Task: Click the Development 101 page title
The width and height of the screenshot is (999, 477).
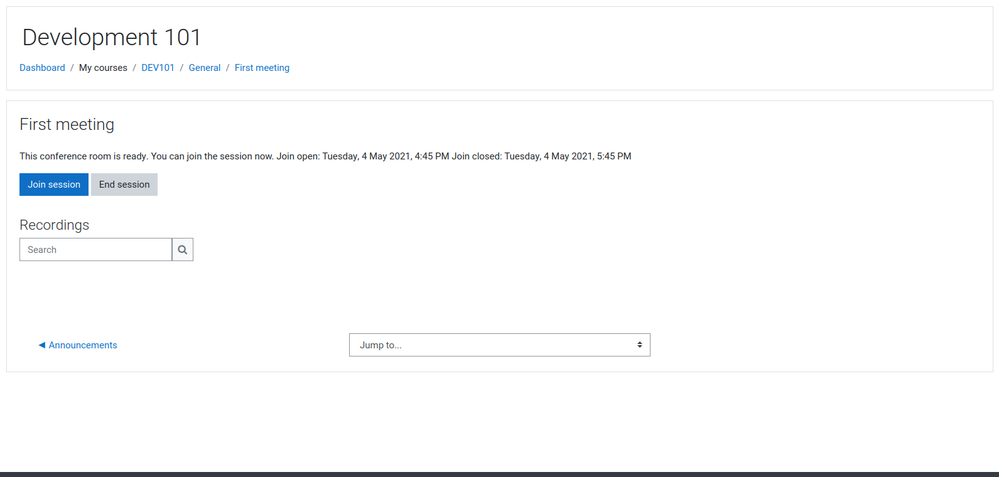Action: point(112,38)
